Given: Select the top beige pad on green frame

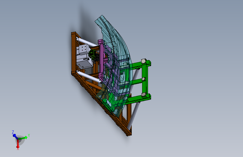Looking at the screenshot, I should tap(144, 61).
